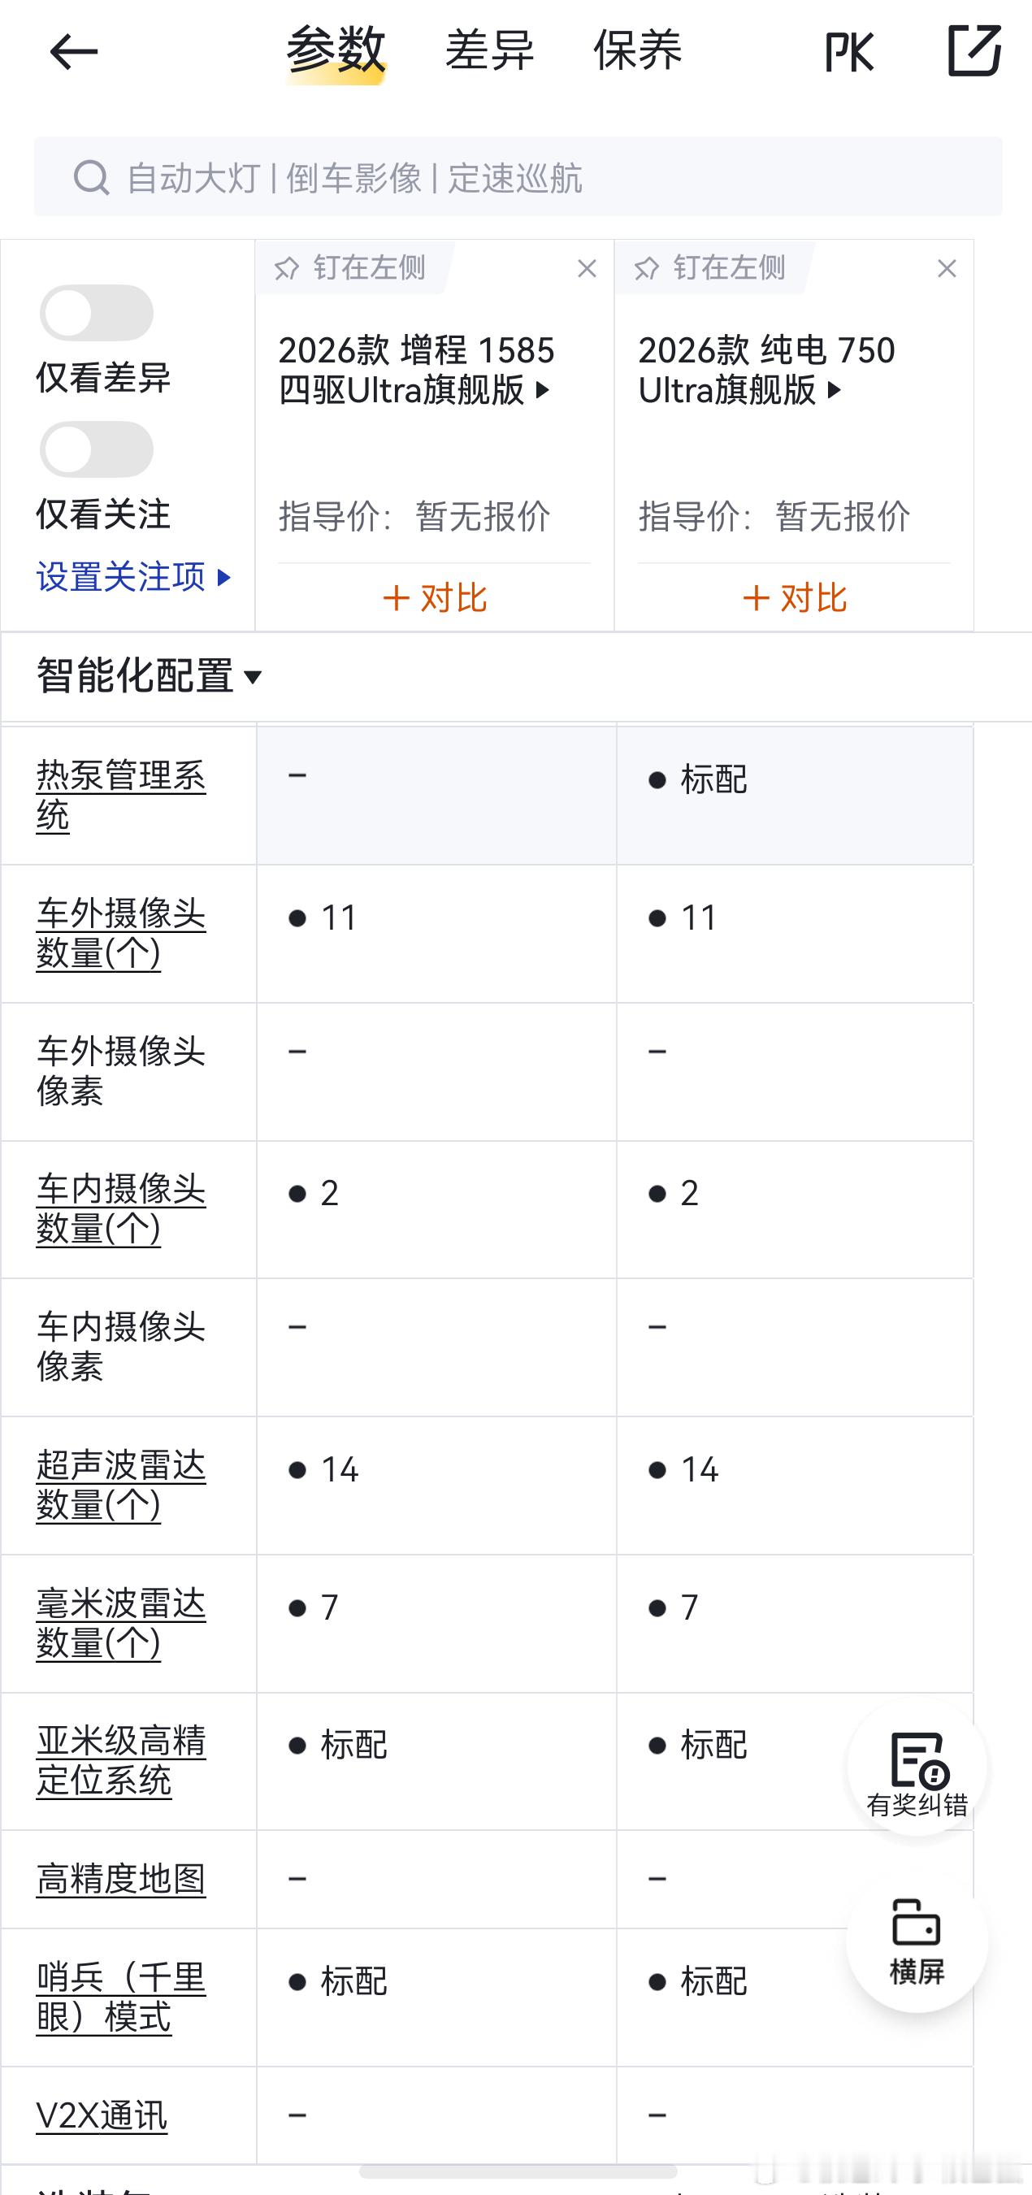Open the 2026款 纯电 750 model dropdown
The height and width of the screenshot is (2195, 1032).
pyautogui.click(x=767, y=370)
